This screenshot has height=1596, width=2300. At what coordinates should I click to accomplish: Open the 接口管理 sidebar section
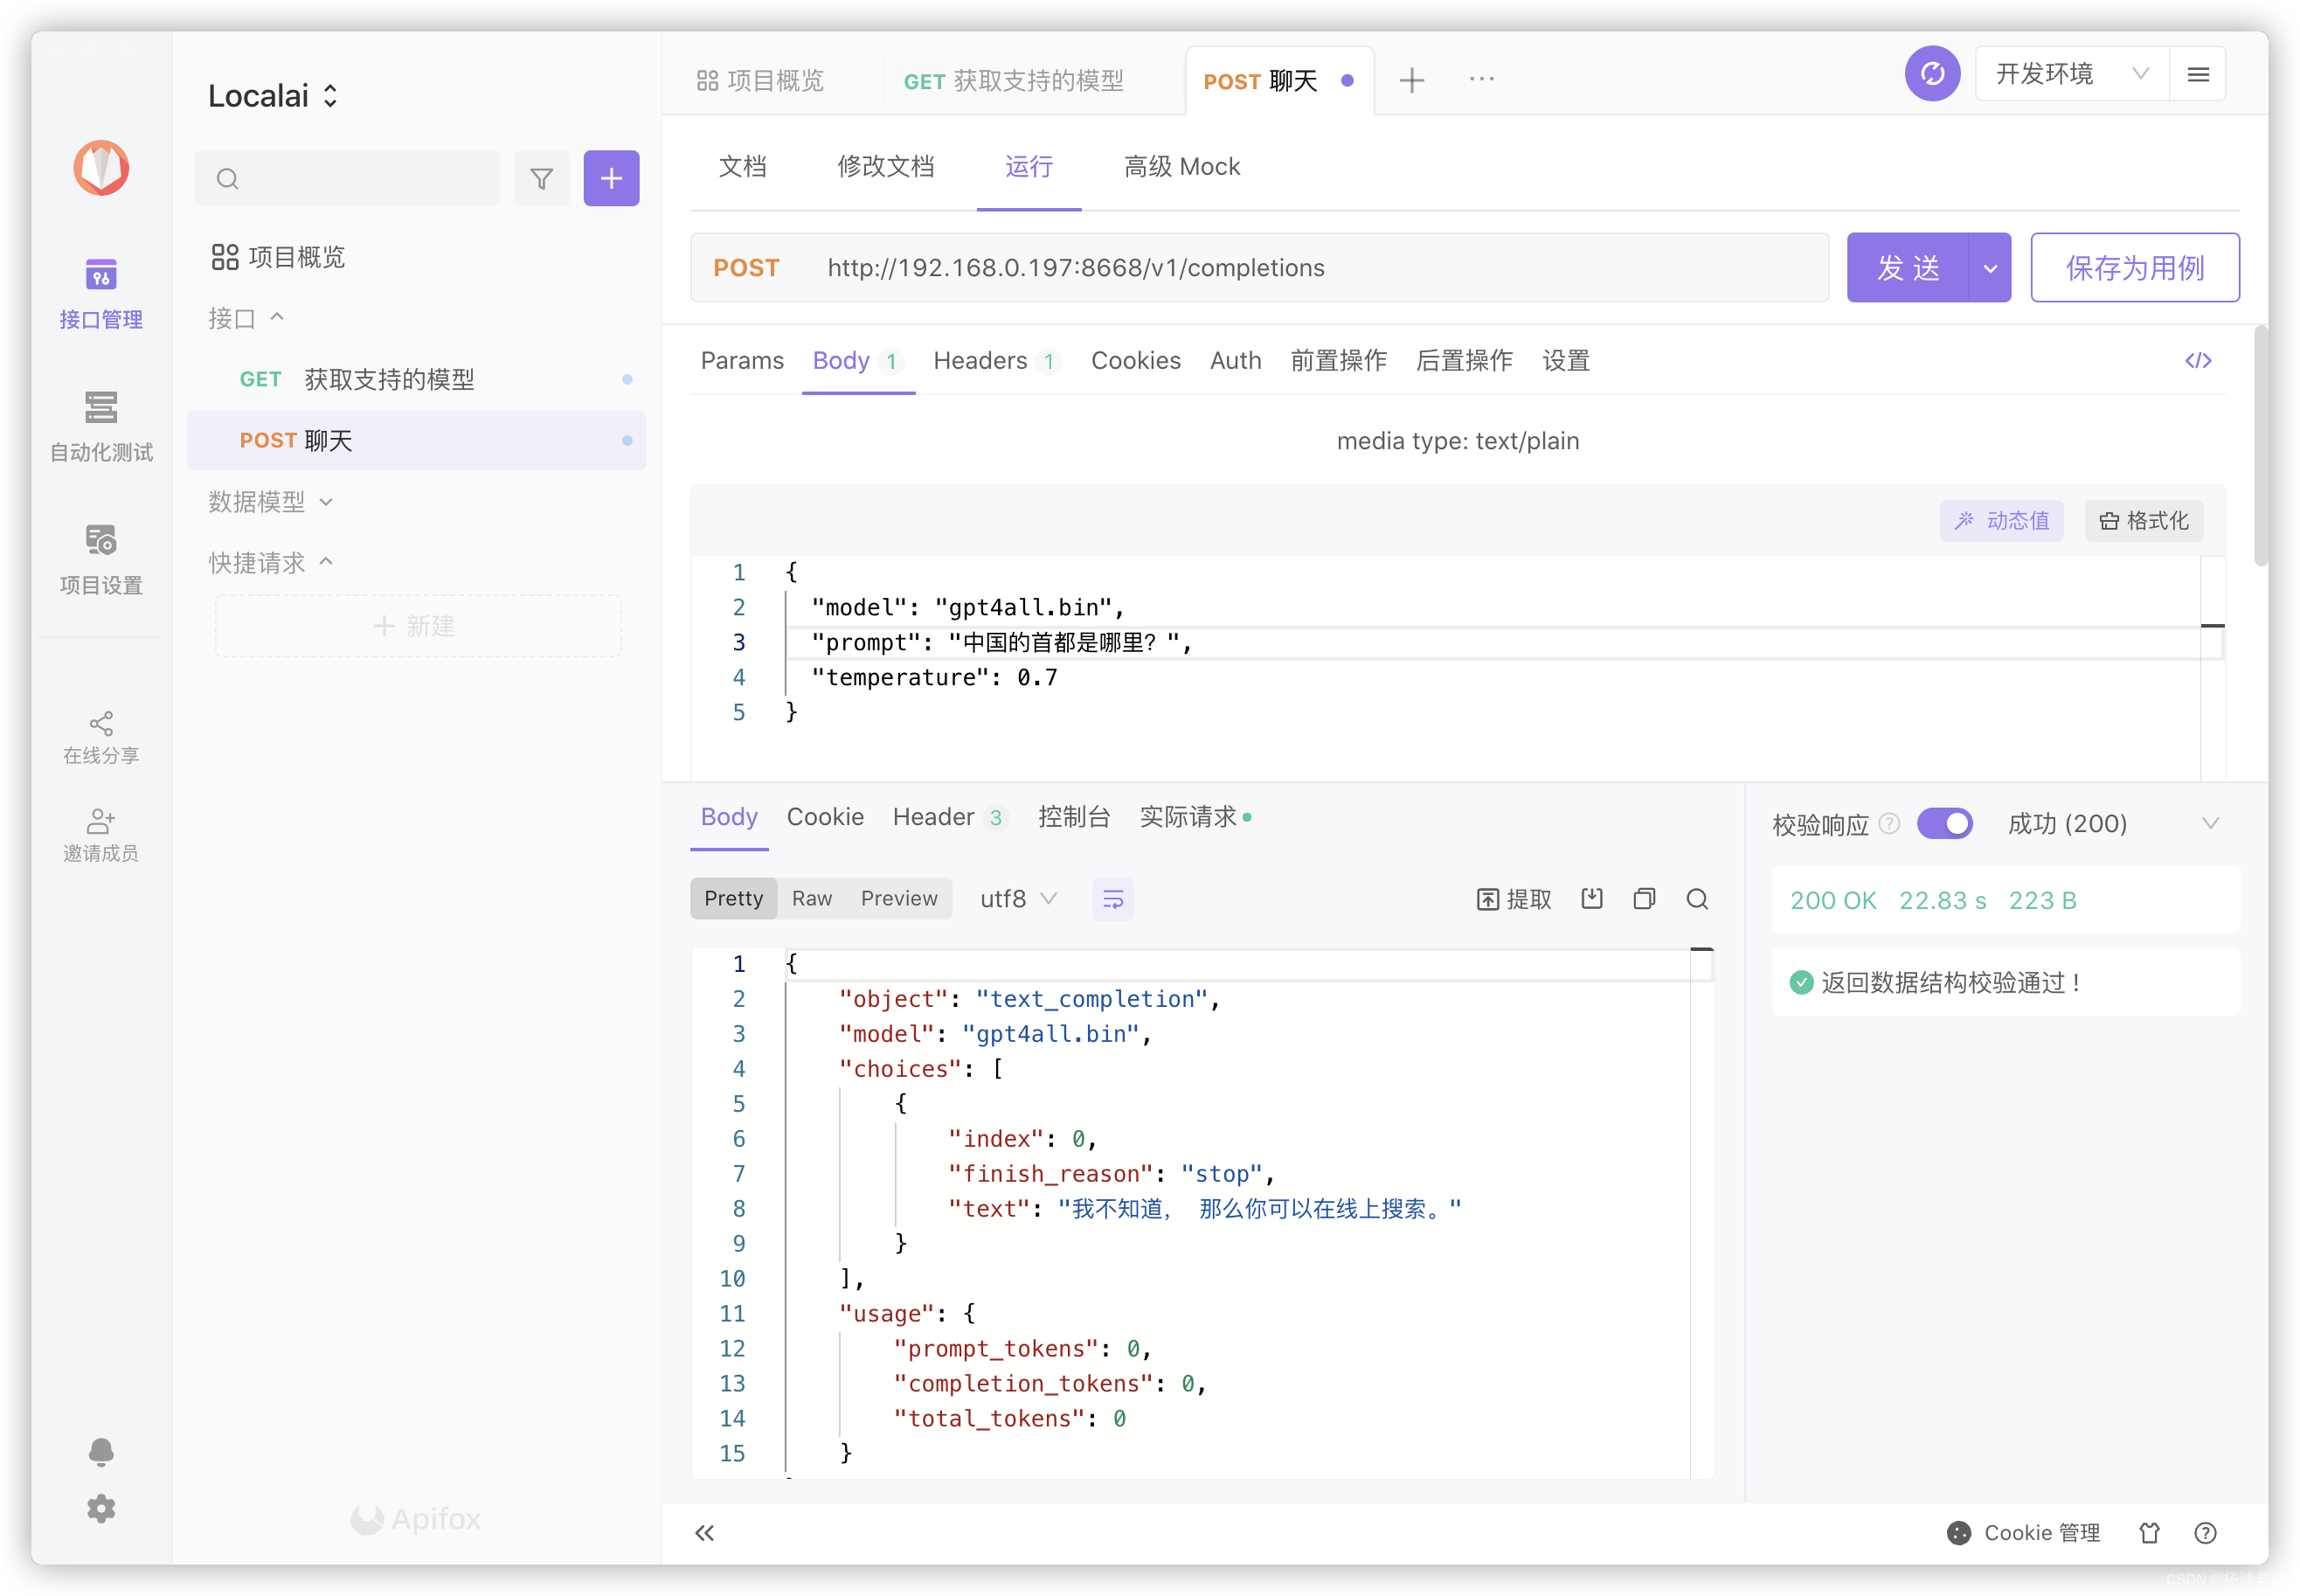pos(101,293)
